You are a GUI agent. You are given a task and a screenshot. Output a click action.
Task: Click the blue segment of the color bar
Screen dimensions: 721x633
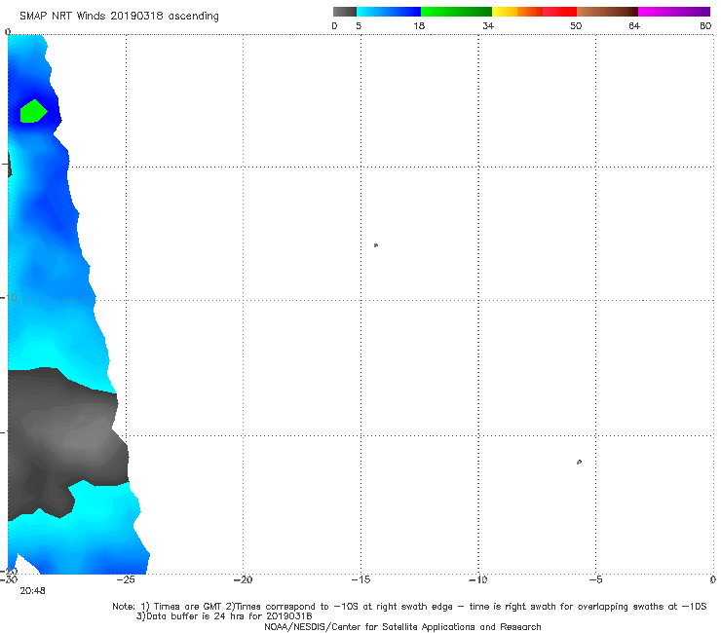click(x=389, y=12)
